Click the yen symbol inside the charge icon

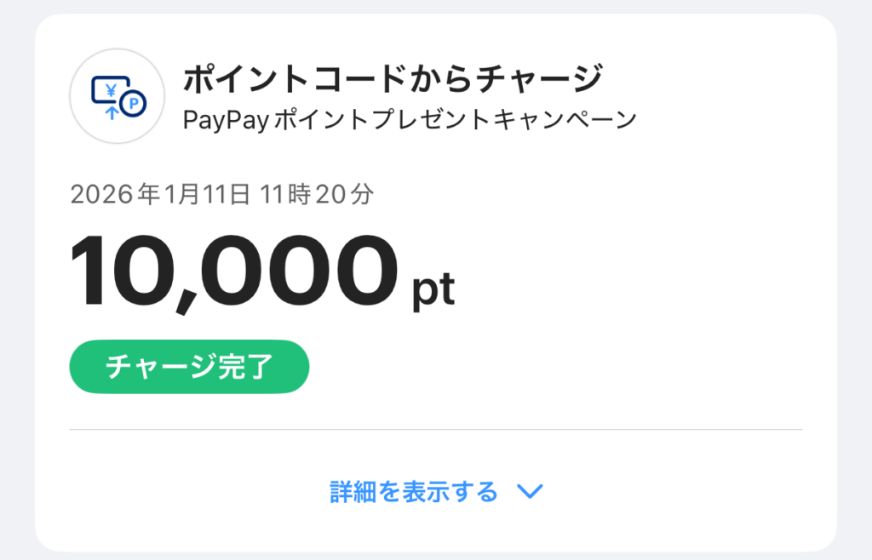click(112, 88)
